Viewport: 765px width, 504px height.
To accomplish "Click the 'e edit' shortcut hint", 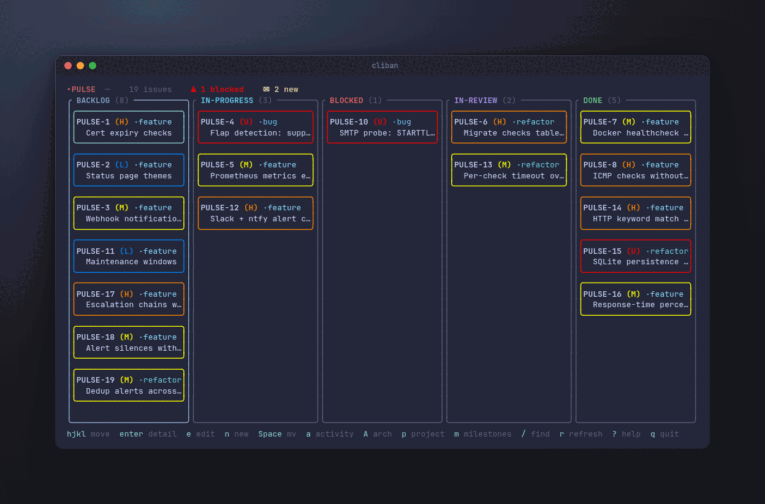I will 200,434.
